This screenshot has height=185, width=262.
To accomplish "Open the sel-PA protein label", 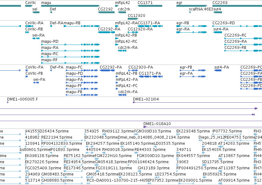I will coord(39,80).
